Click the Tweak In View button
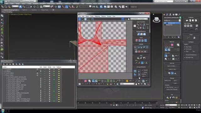 tap(172, 69)
